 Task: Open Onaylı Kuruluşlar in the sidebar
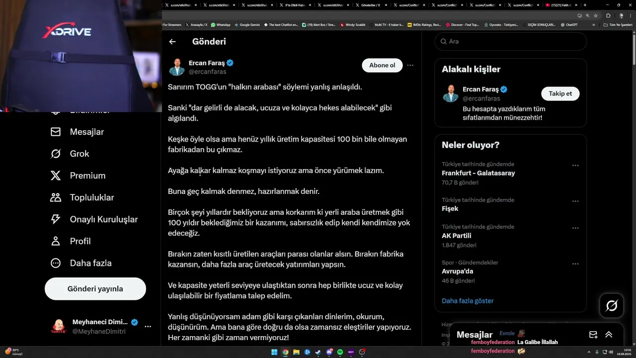(94, 219)
